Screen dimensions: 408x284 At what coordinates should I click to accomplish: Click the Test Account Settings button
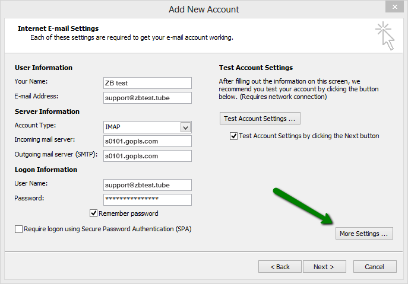[x=260, y=119]
